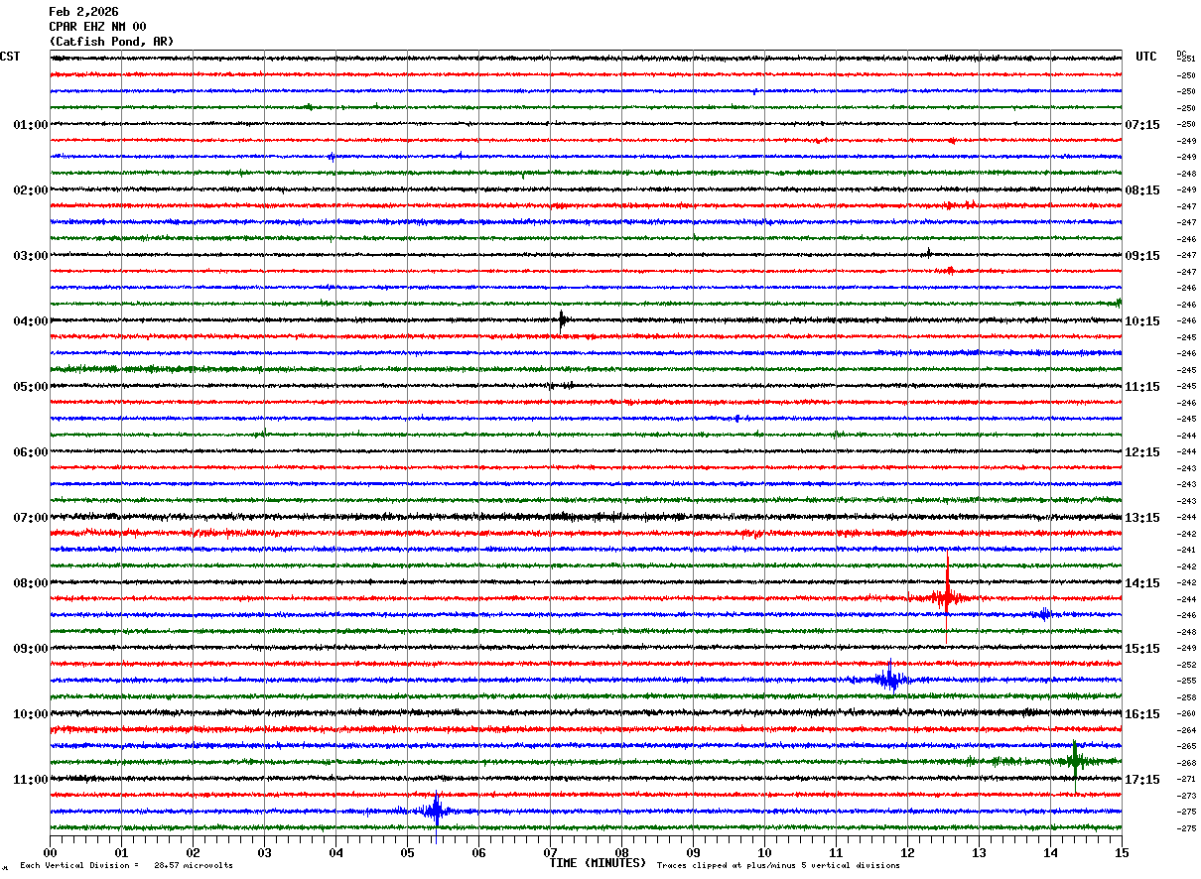Pick minute 06 tick label on bottom axis

[x=478, y=852]
